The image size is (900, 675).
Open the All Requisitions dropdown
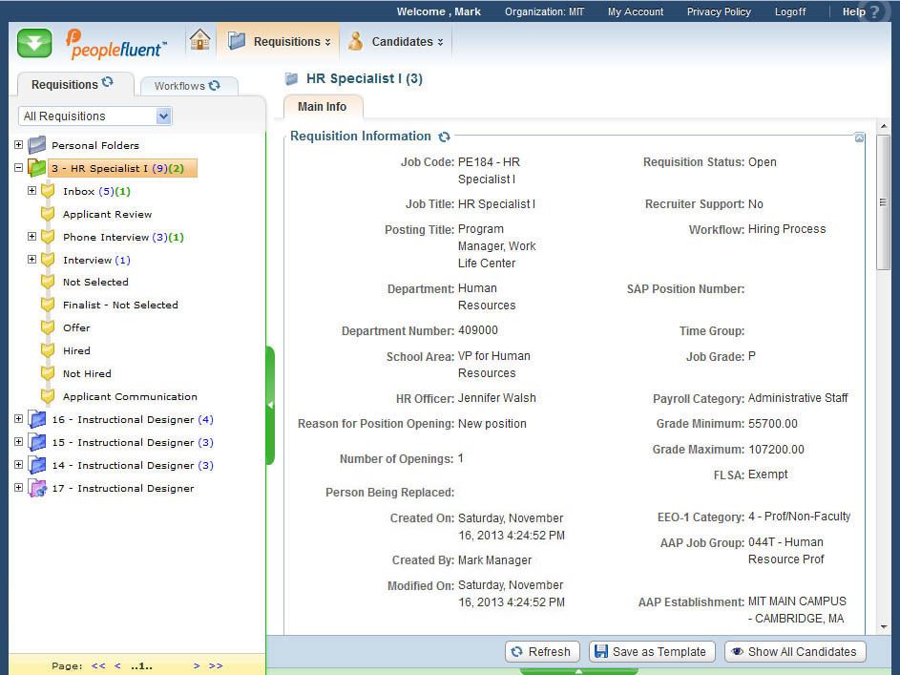pyautogui.click(x=163, y=116)
